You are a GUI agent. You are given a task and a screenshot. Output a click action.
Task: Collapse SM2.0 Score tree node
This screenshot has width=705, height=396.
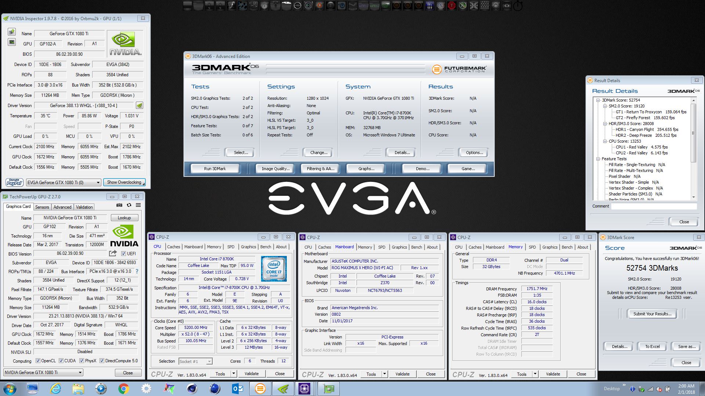coord(605,106)
